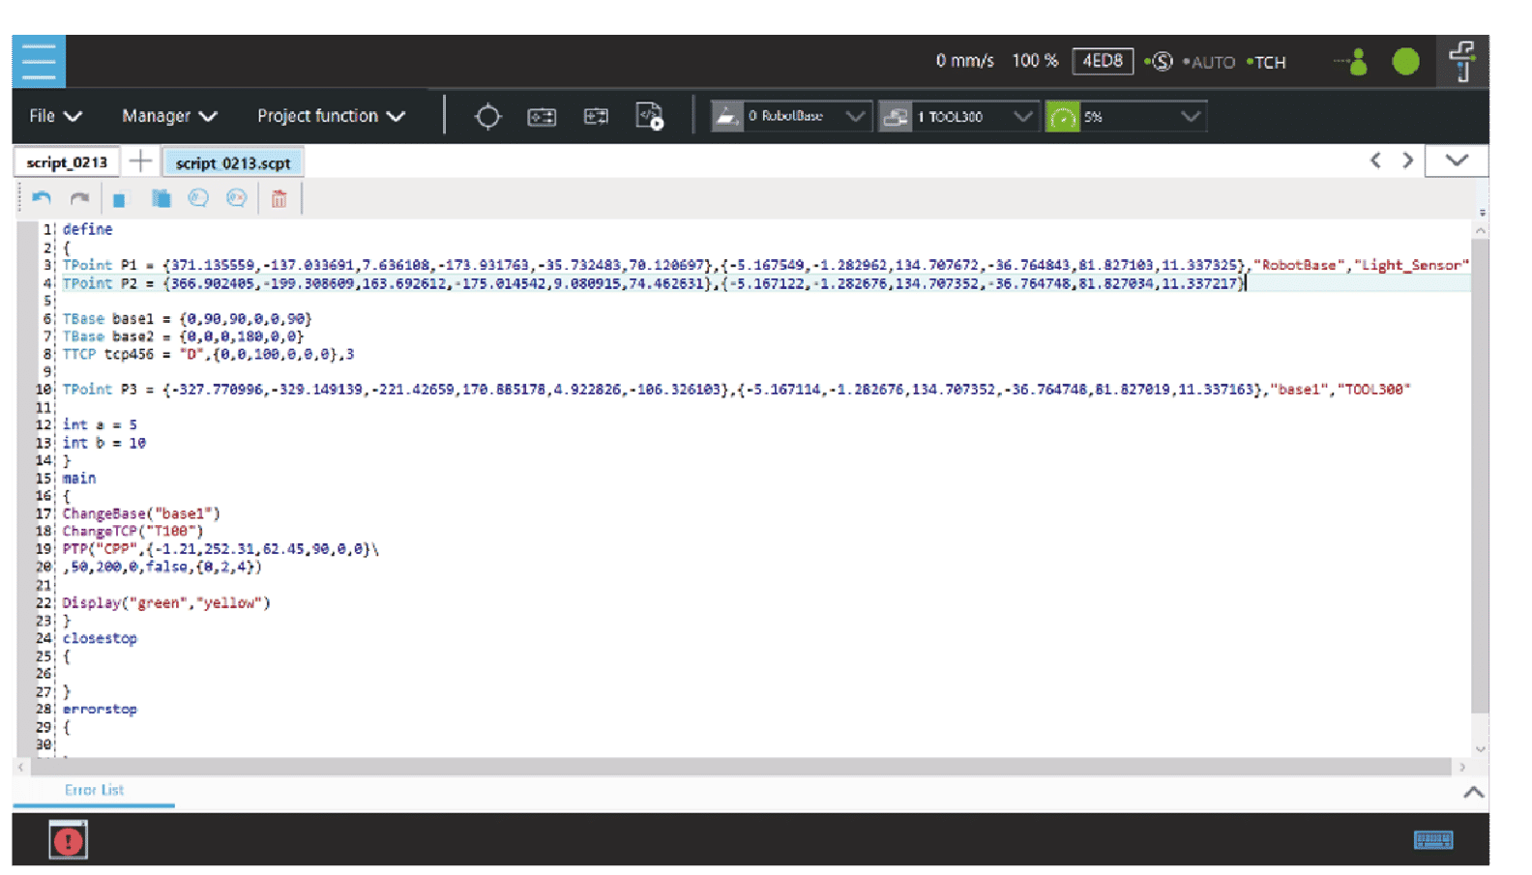Image resolution: width=1532 pixels, height=875 pixels.
Task: Open the Error List tab
Action: pos(94,790)
